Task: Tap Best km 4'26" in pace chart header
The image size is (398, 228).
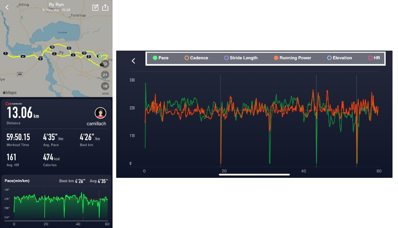Action: pos(72,181)
